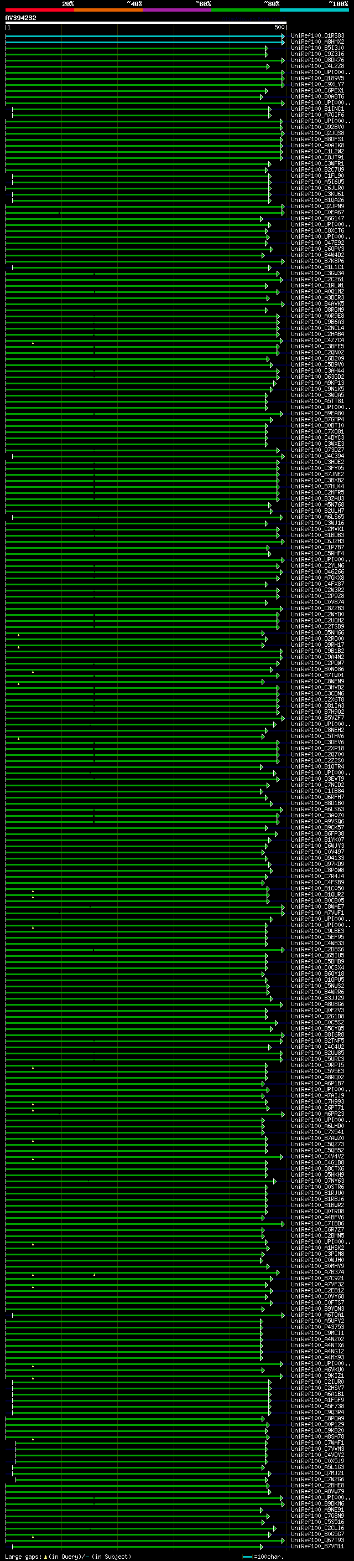This screenshot has width=354, height=1561.
Task: Select hit label UniRef100_Q92BV0
Action: click(x=317, y=127)
